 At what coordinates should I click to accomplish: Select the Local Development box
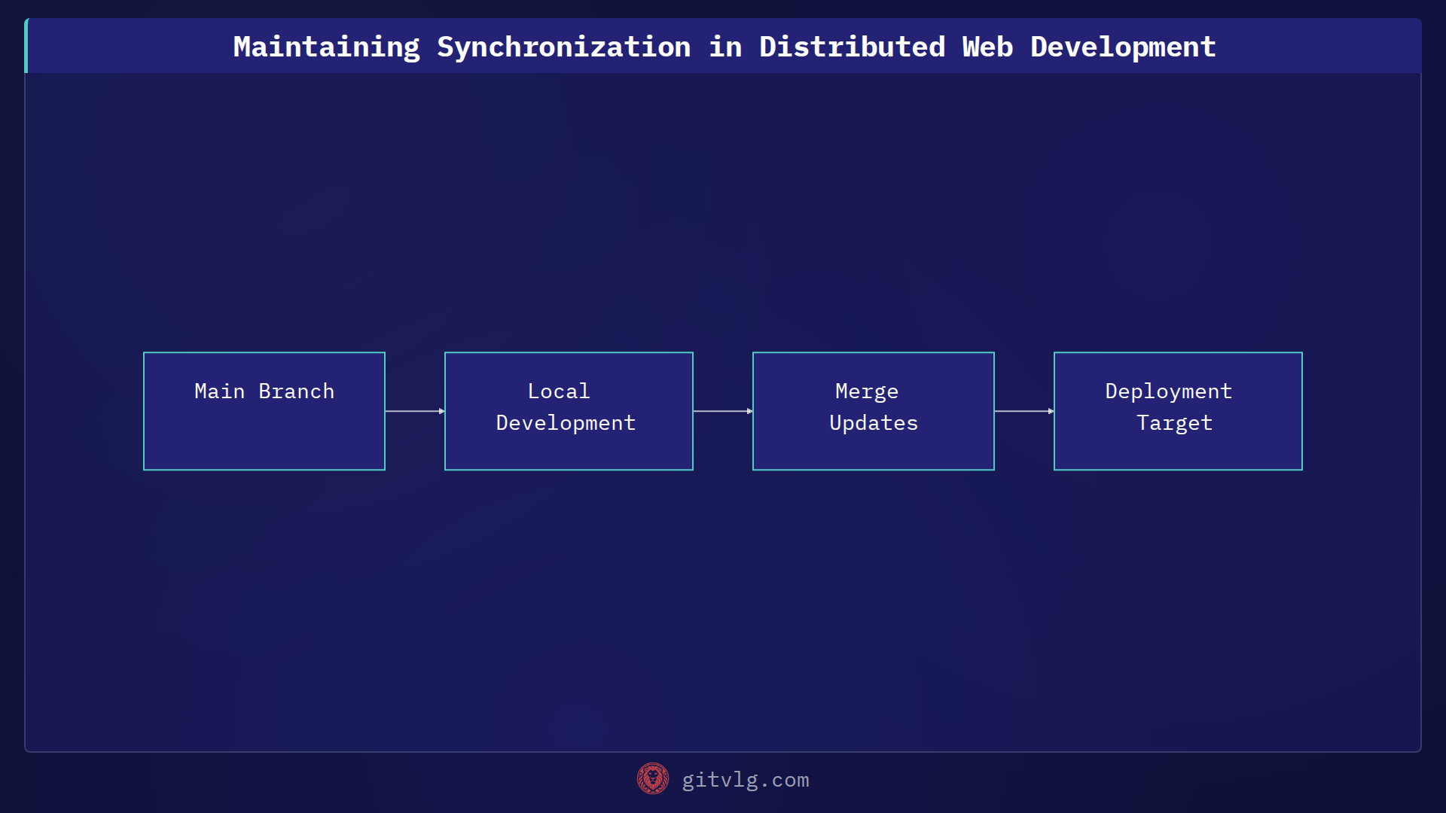pyautogui.click(x=569, y=411)
